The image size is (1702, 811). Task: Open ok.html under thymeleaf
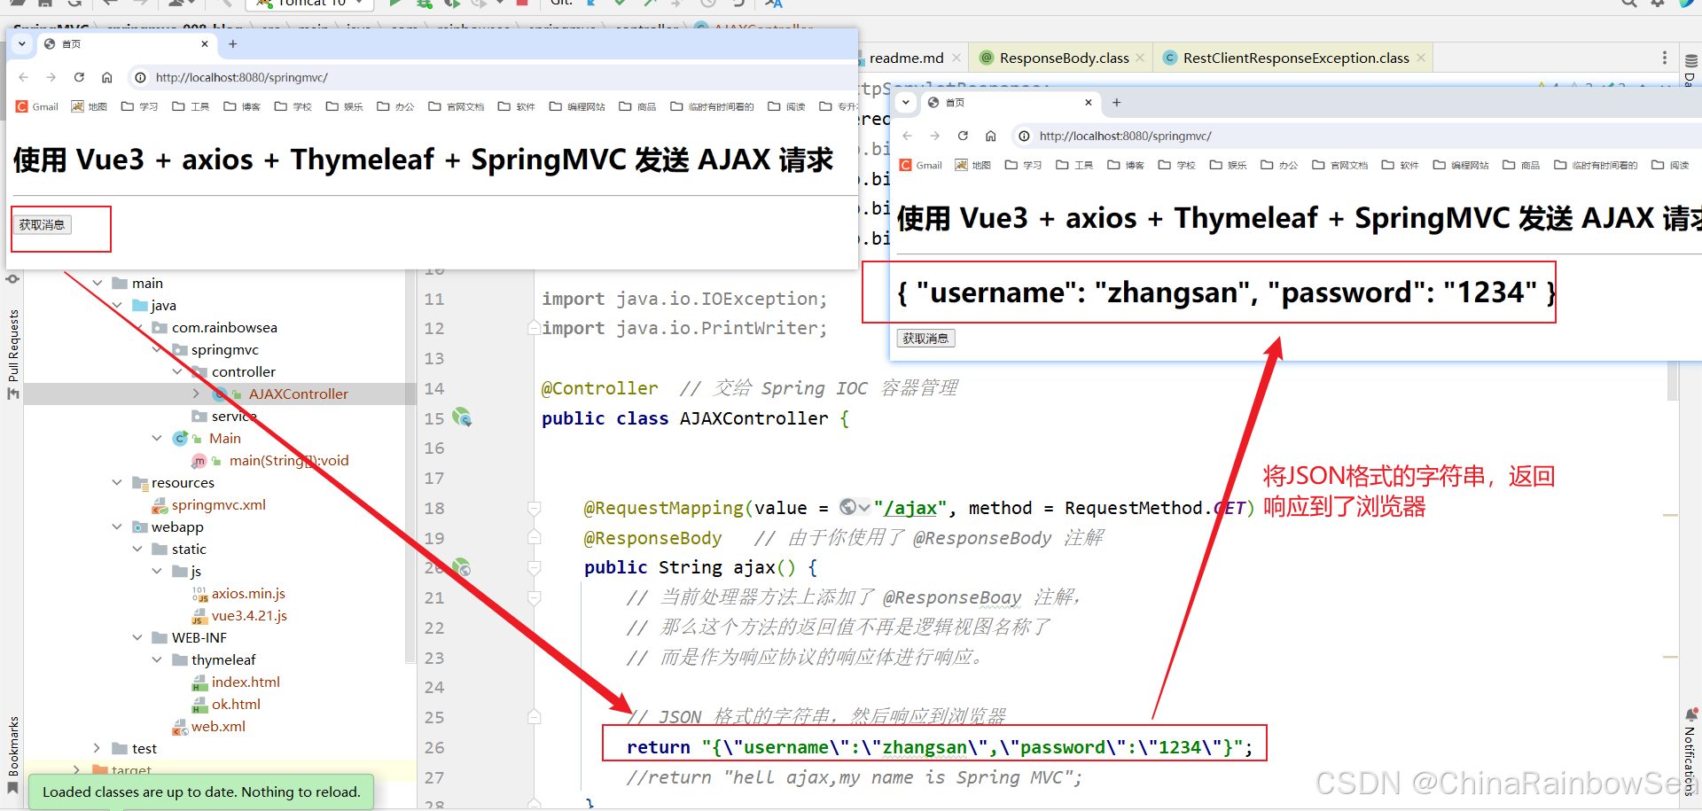point(236,704)
